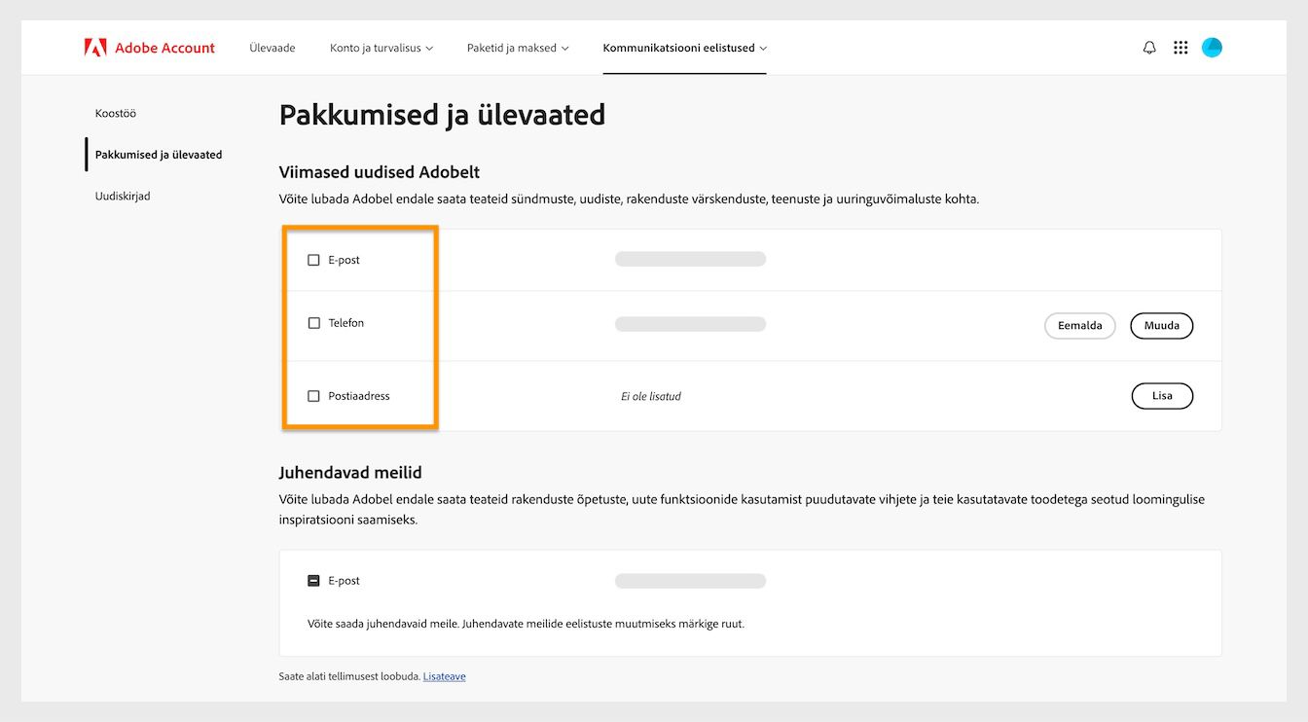Open the Uudiskirjad sidebar section

click(123, 196)
